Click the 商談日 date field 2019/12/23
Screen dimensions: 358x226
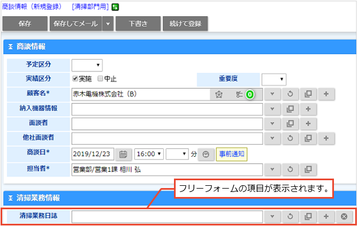93,154
